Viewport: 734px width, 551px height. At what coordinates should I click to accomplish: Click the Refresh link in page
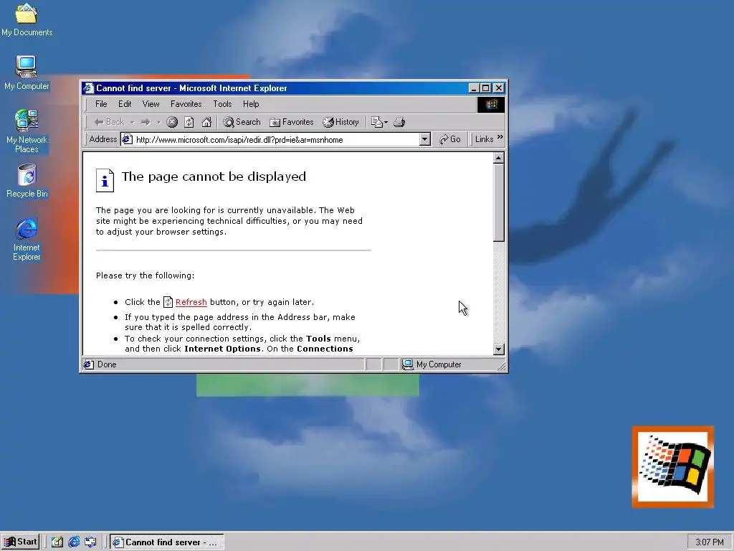[x=191, y=302]
